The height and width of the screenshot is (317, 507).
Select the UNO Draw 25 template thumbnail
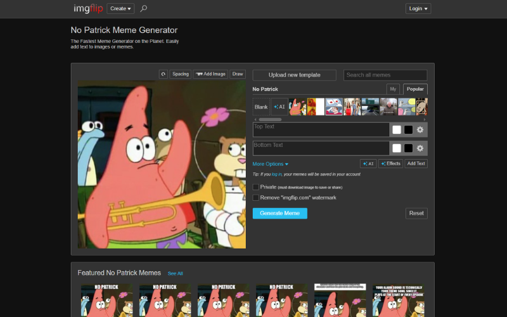(421, 107)
